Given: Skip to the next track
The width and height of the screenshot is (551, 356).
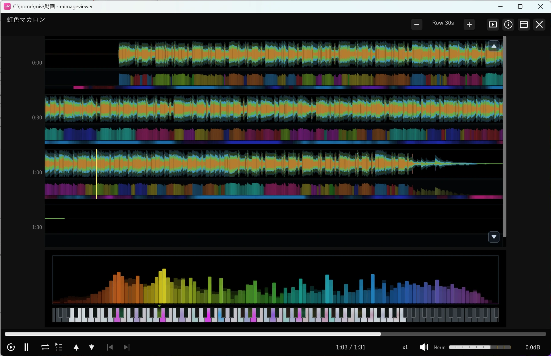Looking at the screenshot, I should 127,347.
